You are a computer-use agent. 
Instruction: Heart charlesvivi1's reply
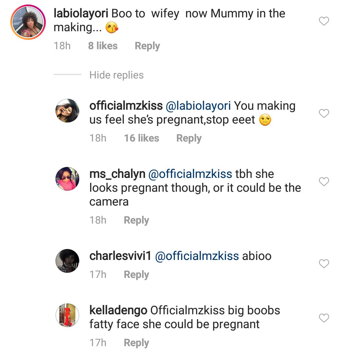[324, 264]
